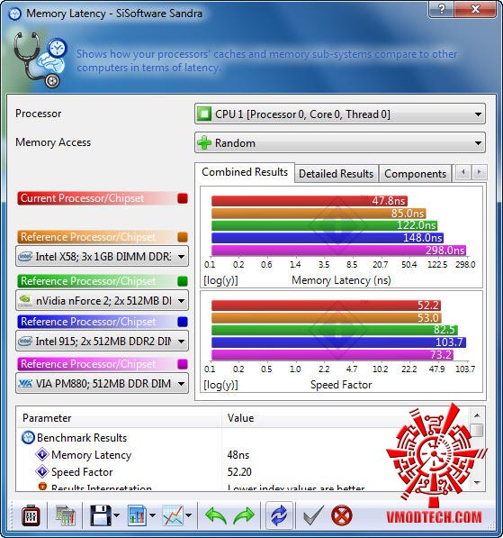Image resolution: width=503 pixels, height=538 pixels.
Task: Select the Memory Latency result row
Action: coord(242,455)
